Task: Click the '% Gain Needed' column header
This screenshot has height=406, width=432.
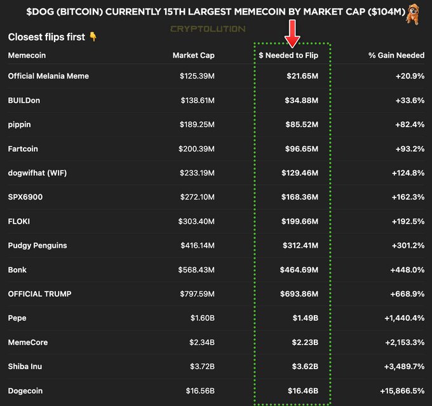Action: [396, 55]
